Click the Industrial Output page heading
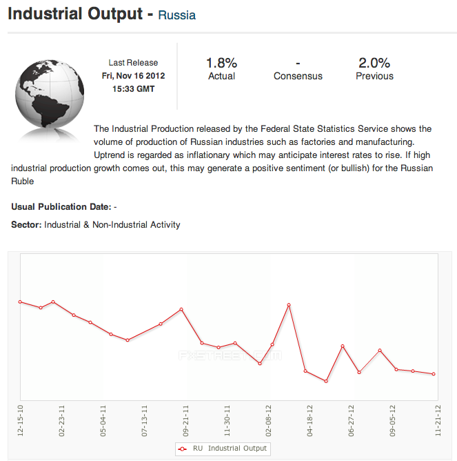 pos(74,13)
